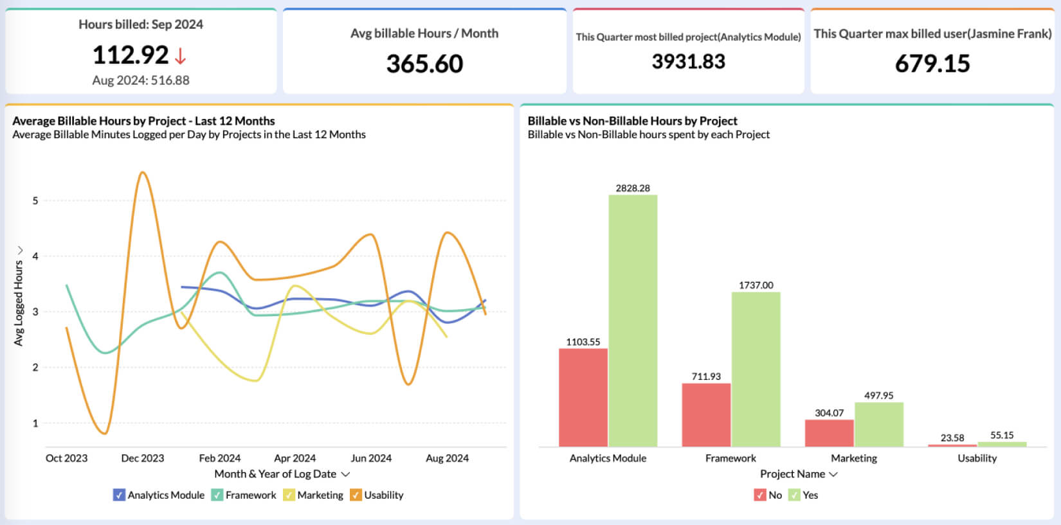The height and width of the screenshot is (525, 1061).
Task: Click the Apr 2024 axis label
Action: pyautogui.click(x=295, y=458)
